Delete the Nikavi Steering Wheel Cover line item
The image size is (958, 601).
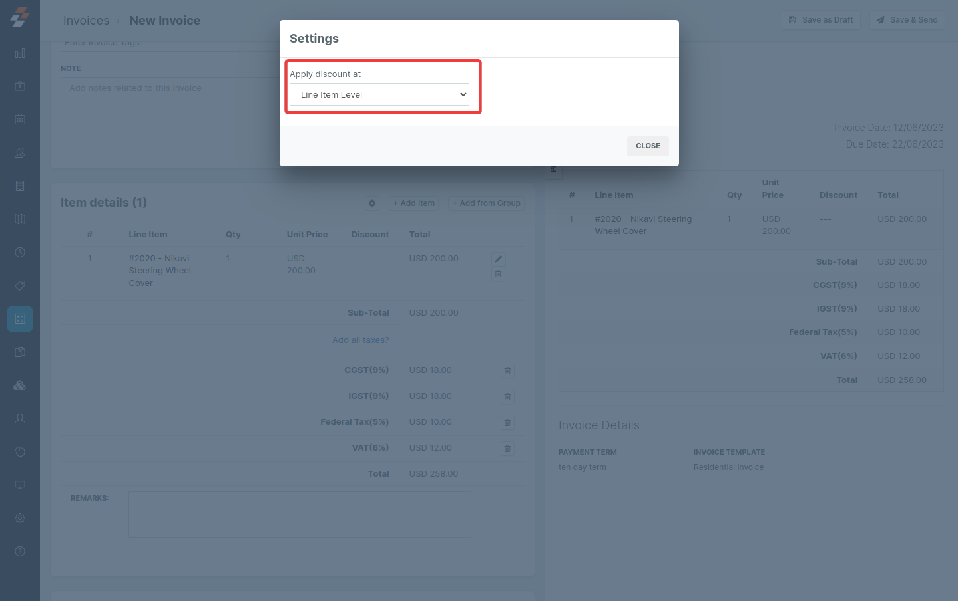point(498,274)
